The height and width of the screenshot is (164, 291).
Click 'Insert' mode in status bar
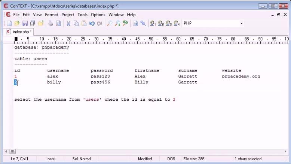pyautogui.click(x=51, y=159)
